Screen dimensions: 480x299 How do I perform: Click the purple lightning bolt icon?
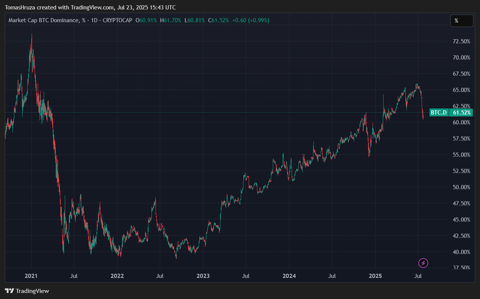[x=423, y=263]
